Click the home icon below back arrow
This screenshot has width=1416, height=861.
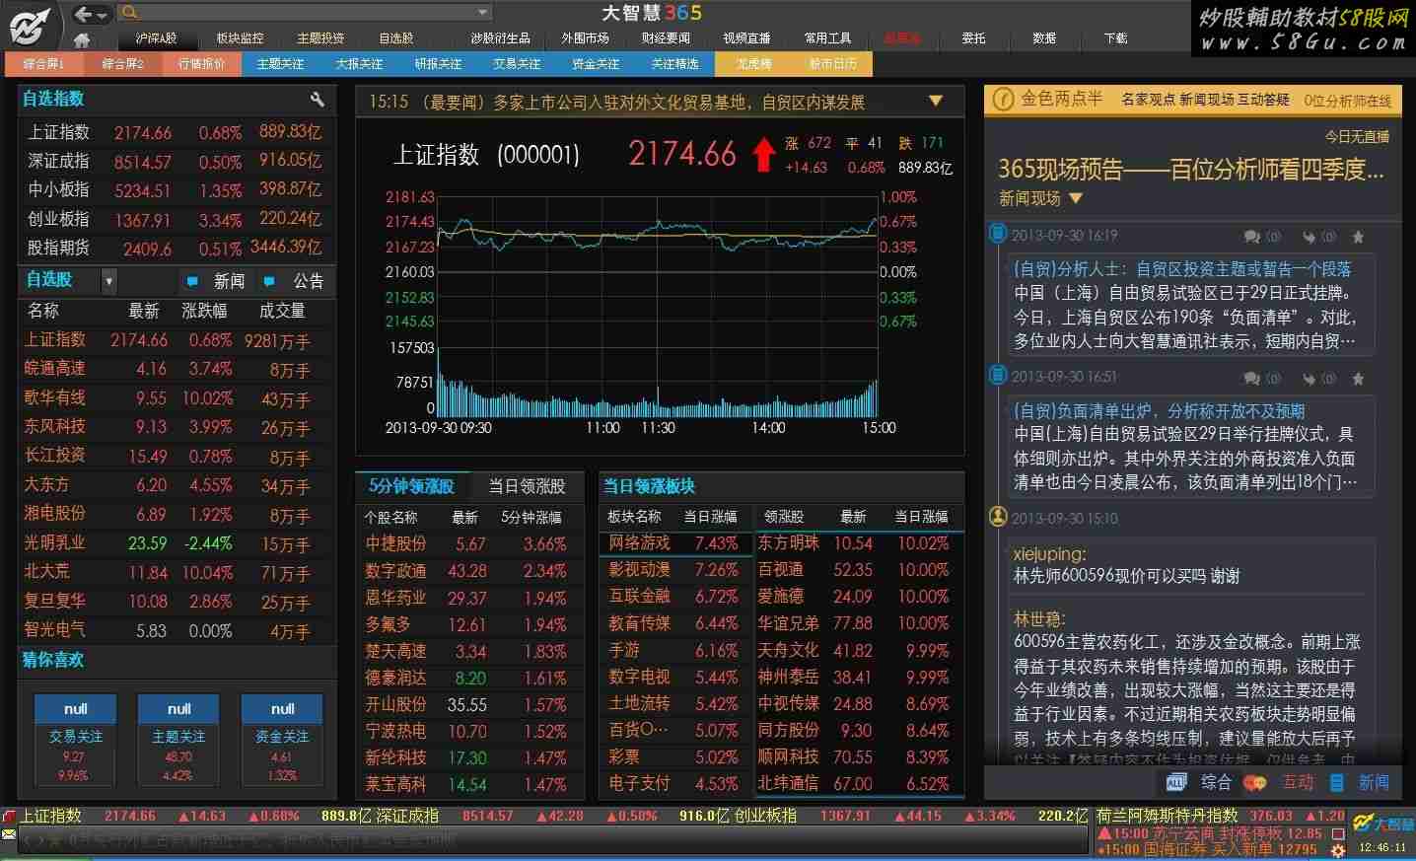pos(82,39)
